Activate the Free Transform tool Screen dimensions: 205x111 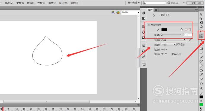coord(201,23)
